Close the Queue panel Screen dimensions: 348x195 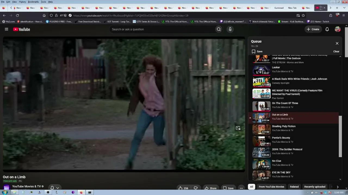click(337, 43)
